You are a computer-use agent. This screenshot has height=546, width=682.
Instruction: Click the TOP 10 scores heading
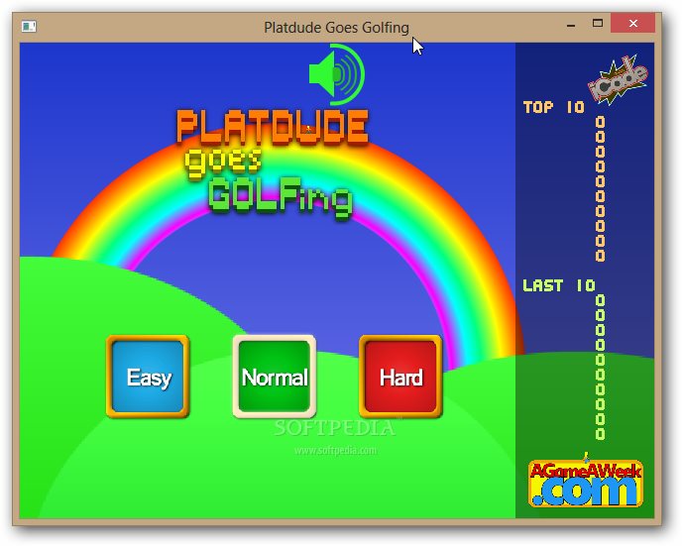coord(554,107)
